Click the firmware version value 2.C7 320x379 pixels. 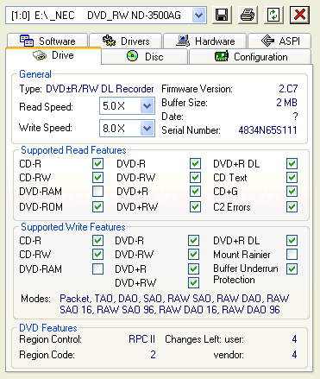coord(288,89)
